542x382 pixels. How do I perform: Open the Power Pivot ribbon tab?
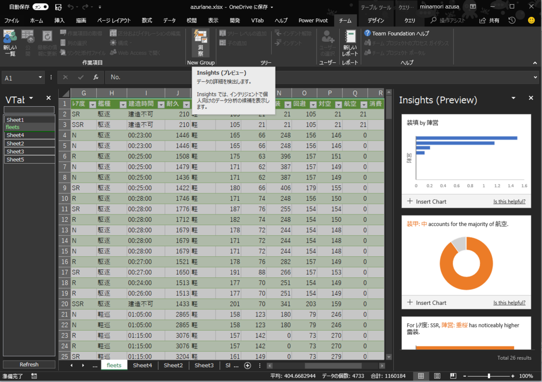(x=313, y=21)
